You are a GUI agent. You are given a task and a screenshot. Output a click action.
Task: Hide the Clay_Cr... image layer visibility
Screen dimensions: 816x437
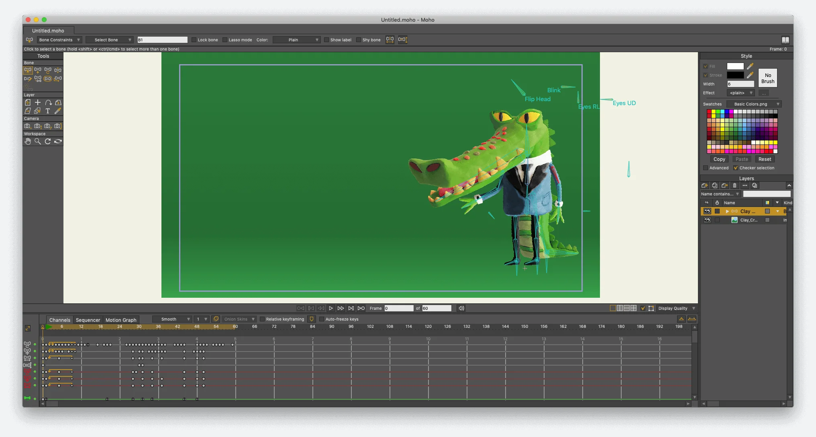[707, 220]
